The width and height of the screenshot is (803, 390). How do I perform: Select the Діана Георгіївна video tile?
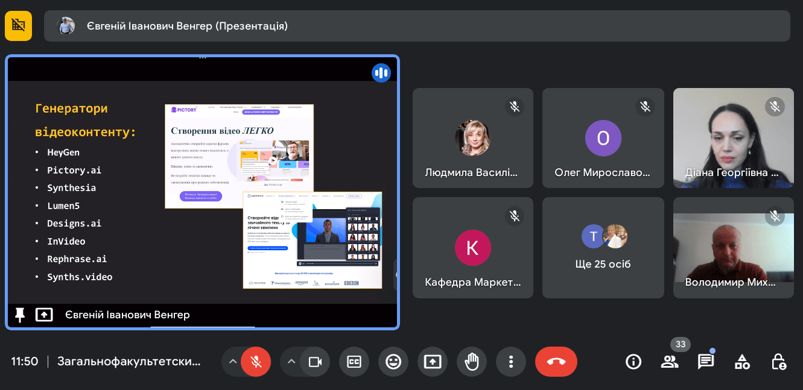tap(733, 138)
